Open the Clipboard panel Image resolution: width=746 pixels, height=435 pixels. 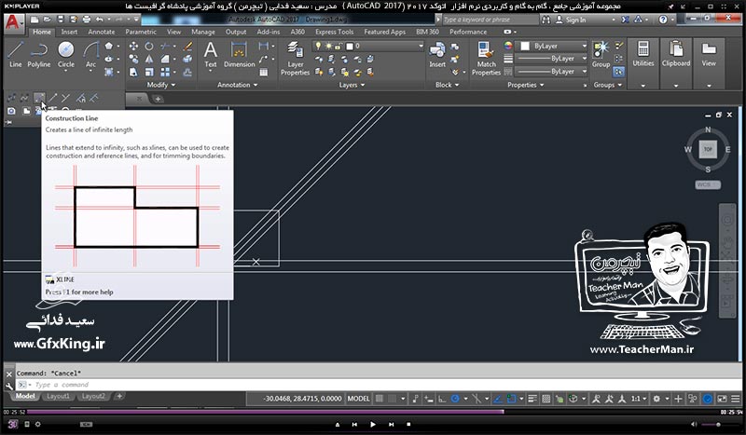[x=675, y=53]
